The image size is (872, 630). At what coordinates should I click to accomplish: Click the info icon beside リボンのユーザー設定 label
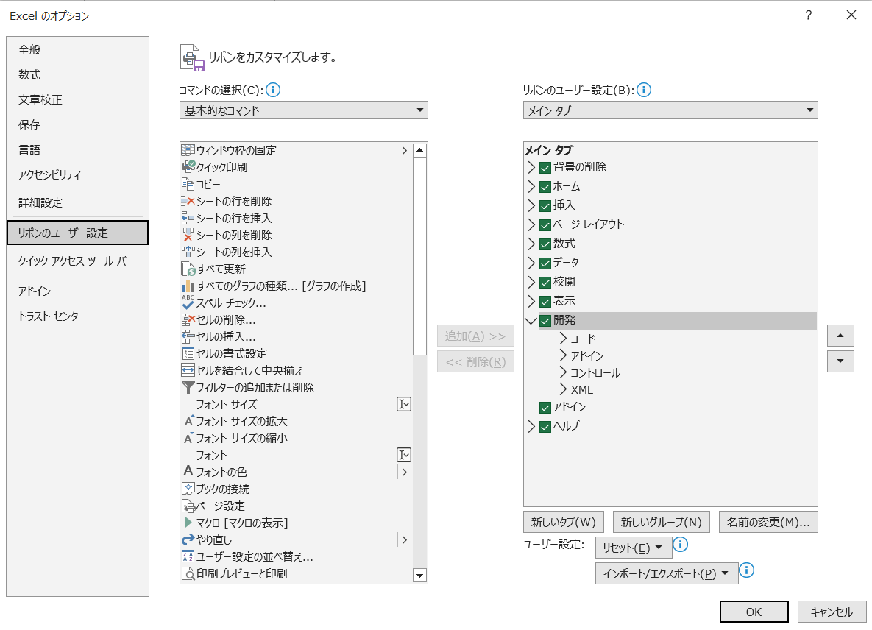click(x=643, y=90)
